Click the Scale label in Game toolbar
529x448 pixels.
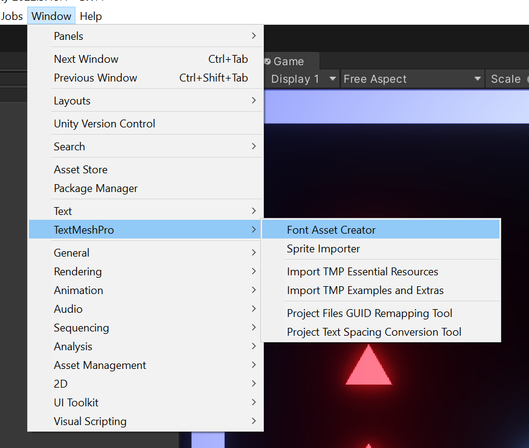[x=505, y=79]
